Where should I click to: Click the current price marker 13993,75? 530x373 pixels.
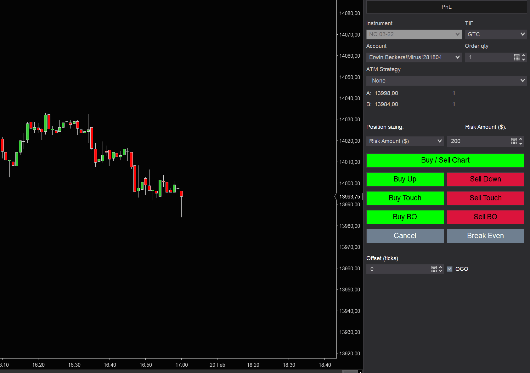tap(349, 197)
